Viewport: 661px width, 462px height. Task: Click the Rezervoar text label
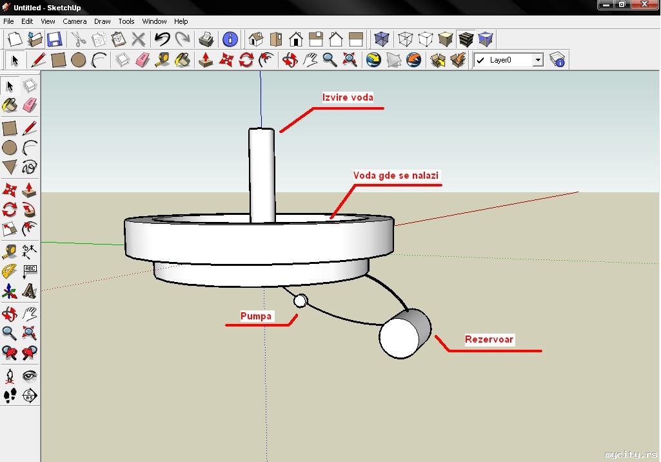tap(489, 339)
